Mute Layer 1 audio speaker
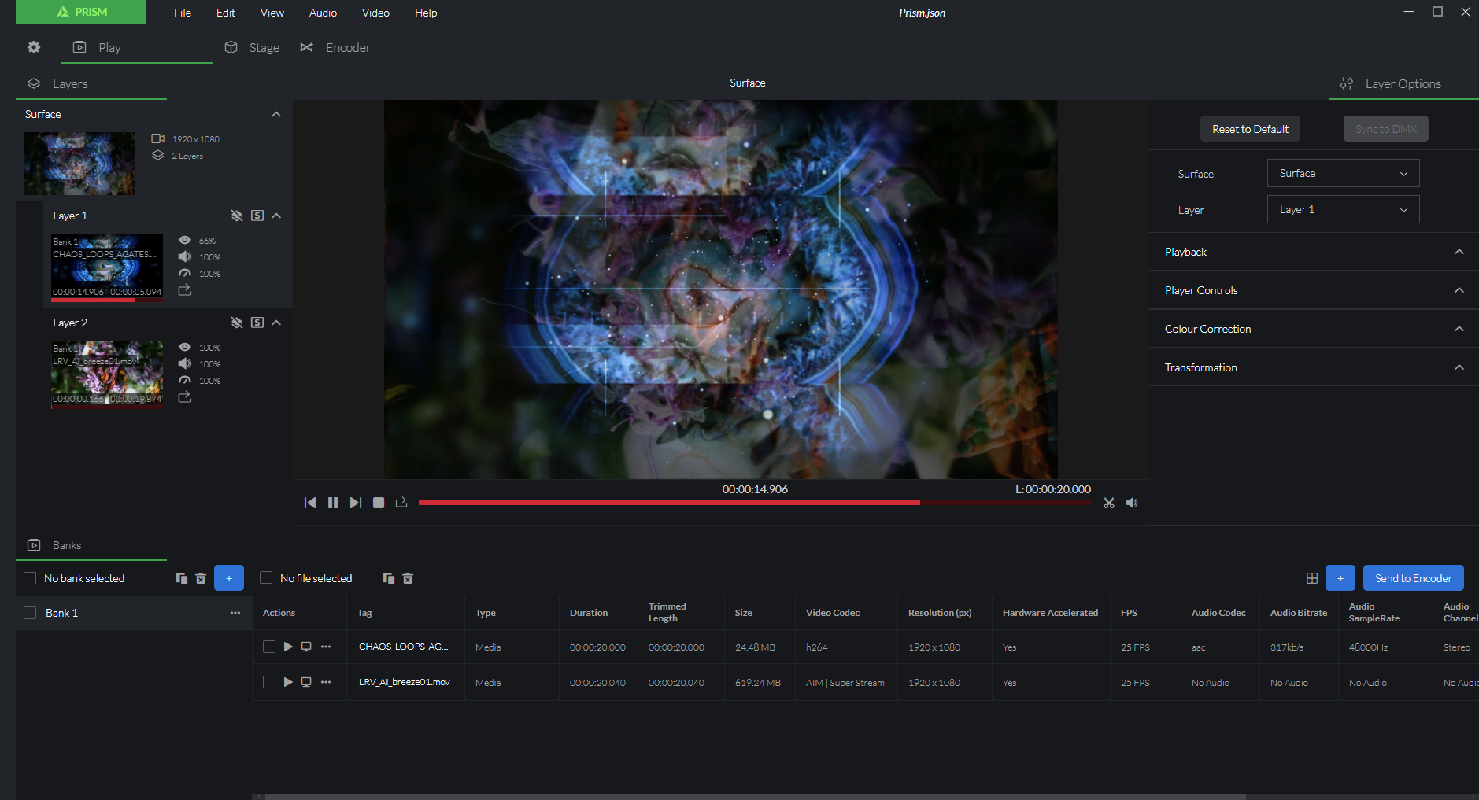The image size is (1479, 800). (185, 257)
